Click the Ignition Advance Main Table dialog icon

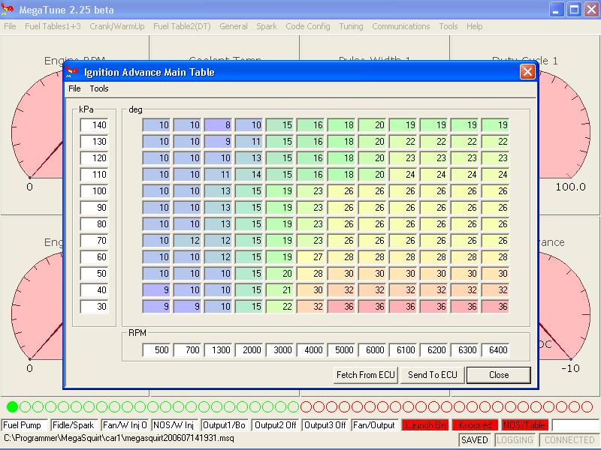pos(71,72)
